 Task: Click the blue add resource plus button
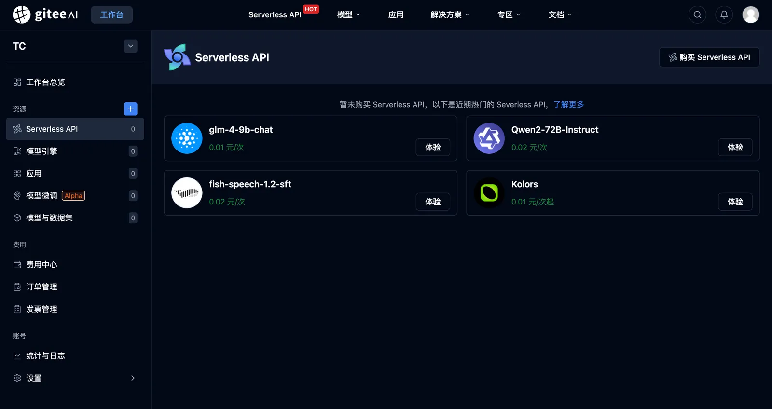130,109
